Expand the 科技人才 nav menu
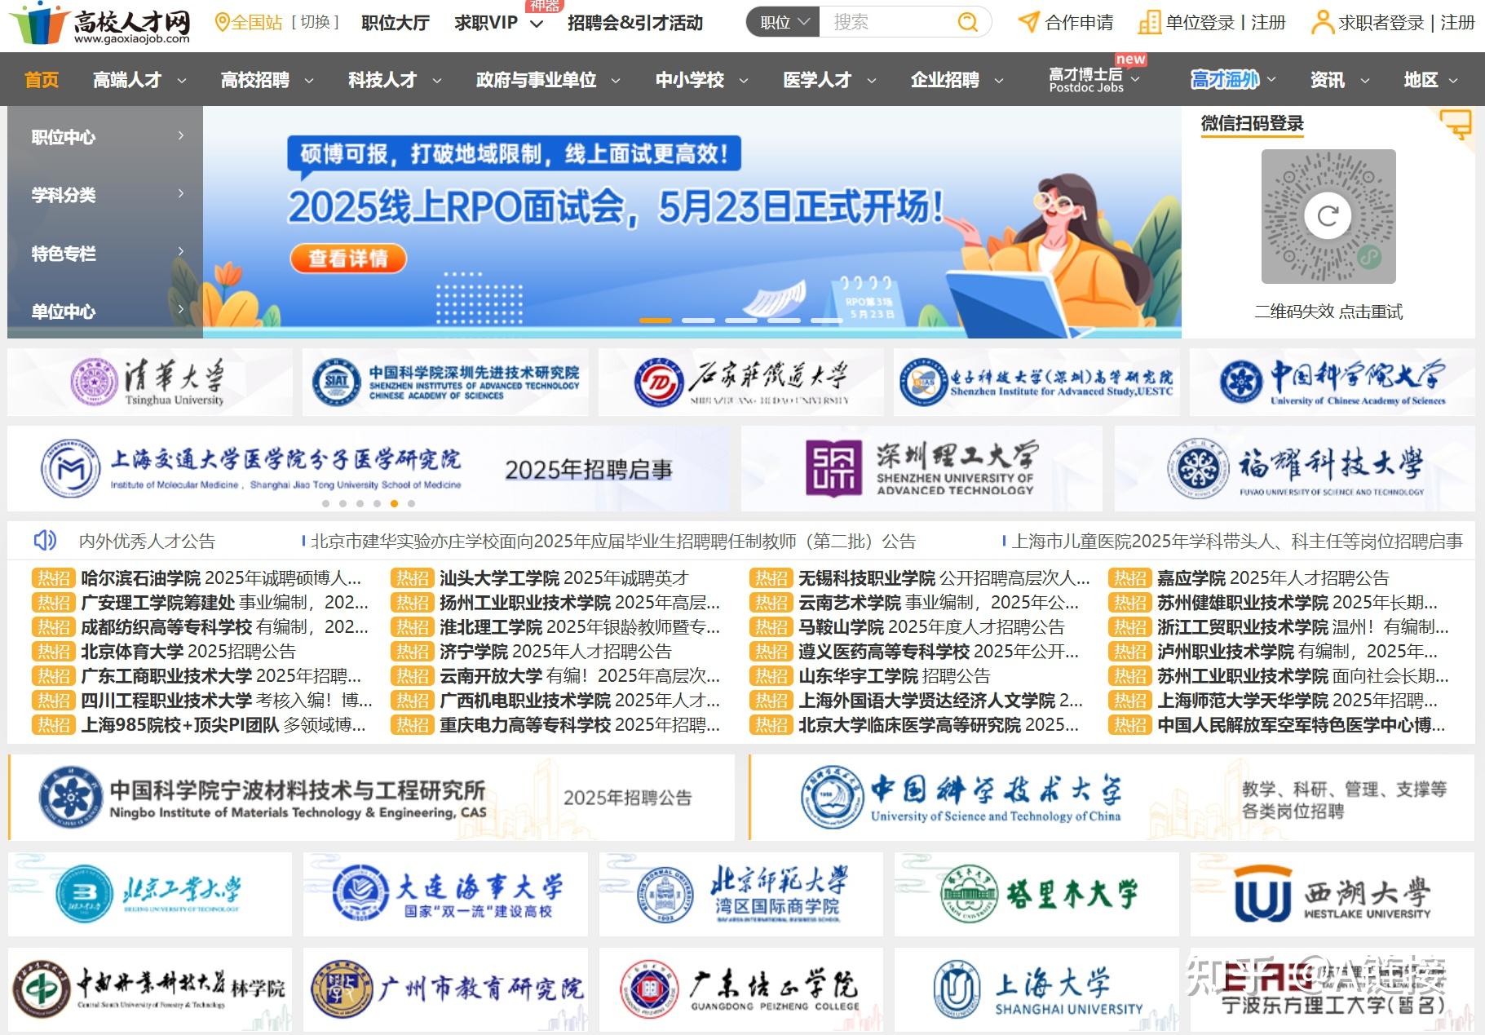Viewport: 1485px width, 1035px height. click(x=437, y=80)
